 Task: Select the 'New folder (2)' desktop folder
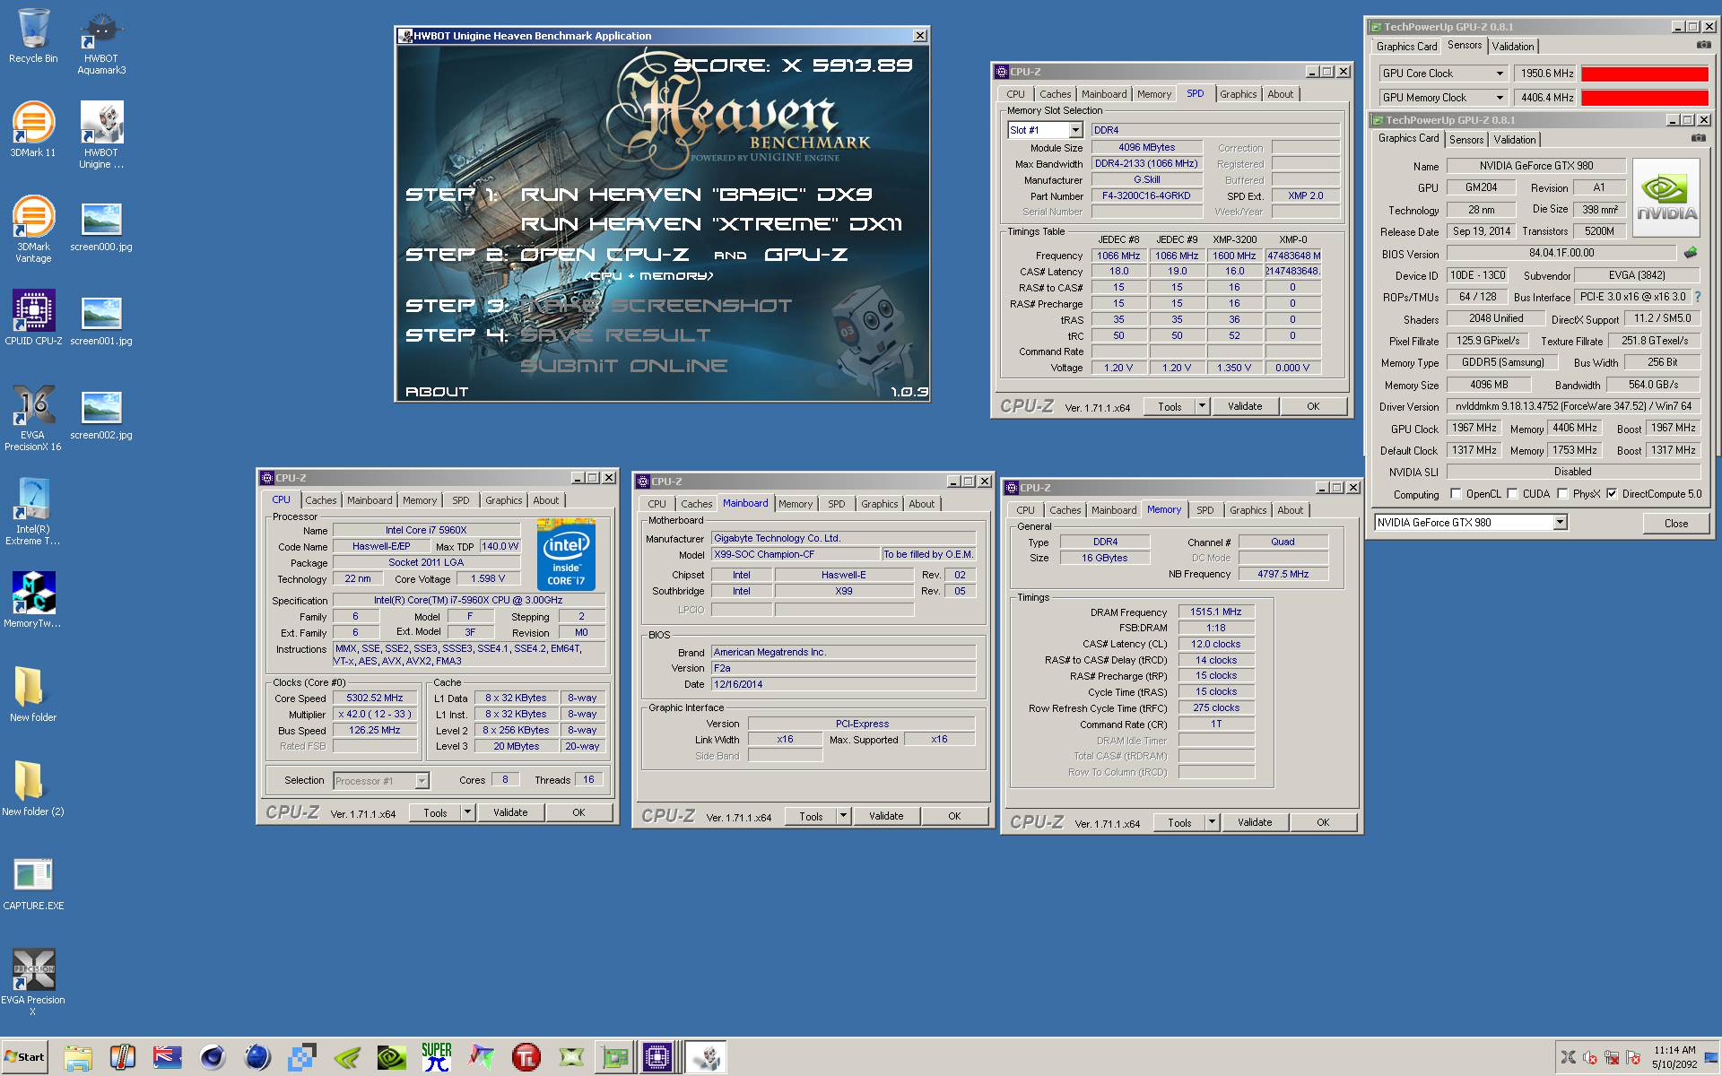click(x=32, y=789)
